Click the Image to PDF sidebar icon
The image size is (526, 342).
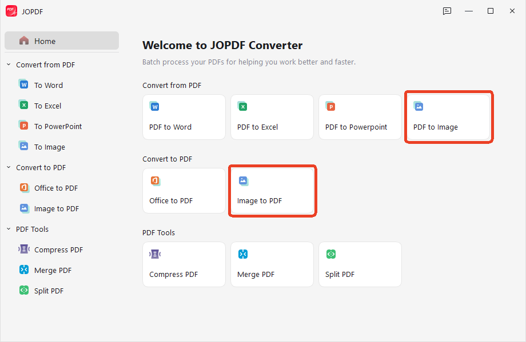tap(24, 208)
